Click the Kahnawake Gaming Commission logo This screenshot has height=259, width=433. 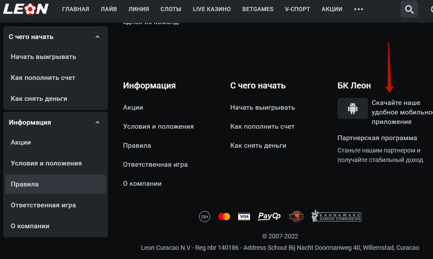click(336, 216)
